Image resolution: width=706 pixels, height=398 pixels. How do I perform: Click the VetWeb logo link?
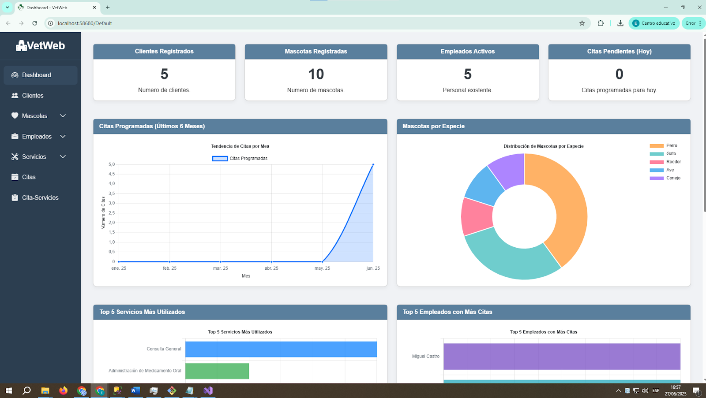41,45
